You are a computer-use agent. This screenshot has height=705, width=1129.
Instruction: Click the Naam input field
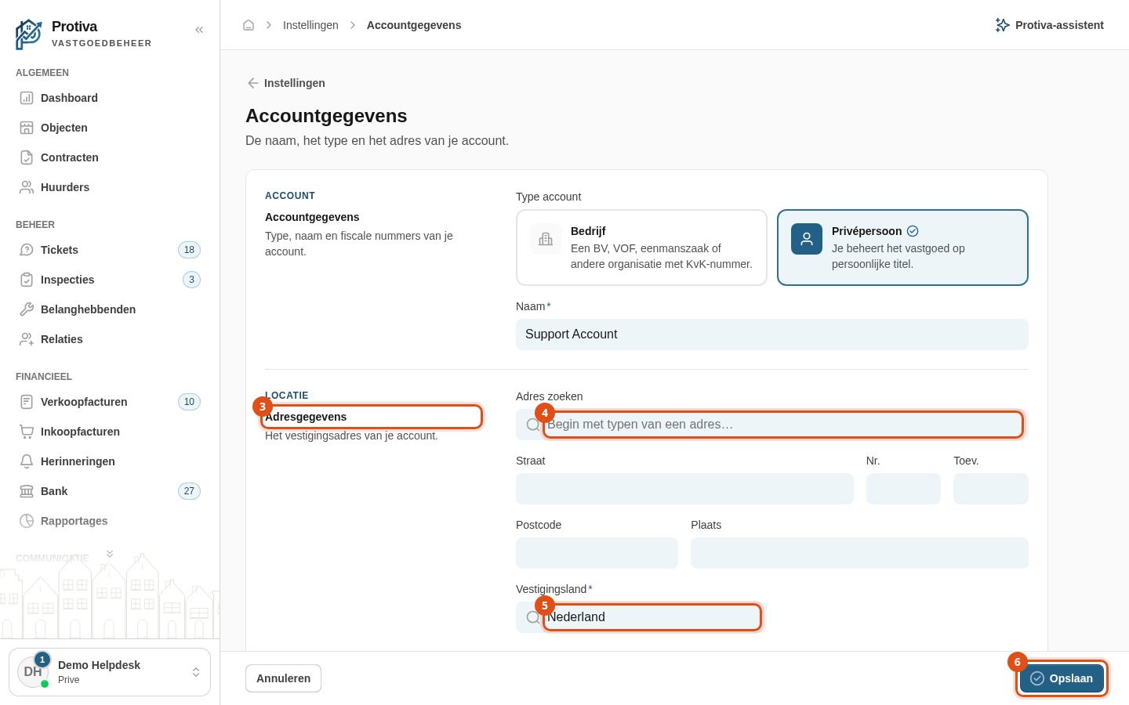pyautogui.click(x=772, y=334)
